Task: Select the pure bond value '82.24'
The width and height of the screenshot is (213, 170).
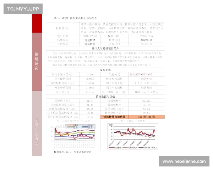Action: (146, 109)
